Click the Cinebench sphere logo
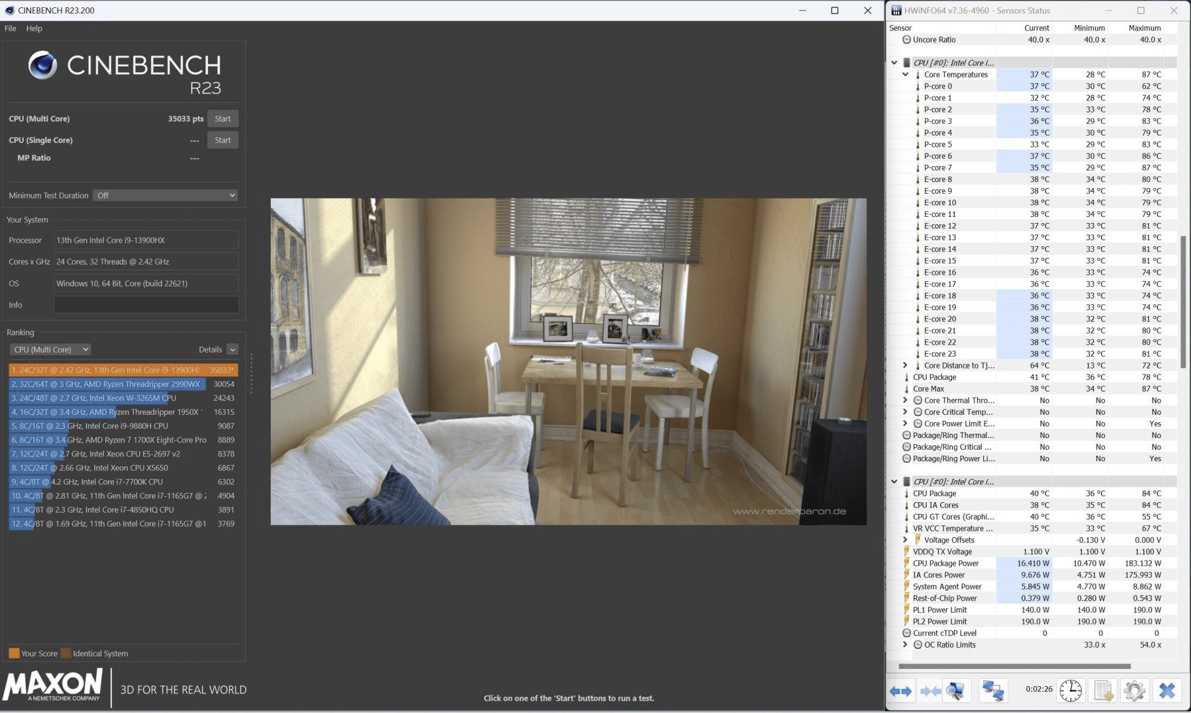The image size is (1191, 713). (43, 65)
